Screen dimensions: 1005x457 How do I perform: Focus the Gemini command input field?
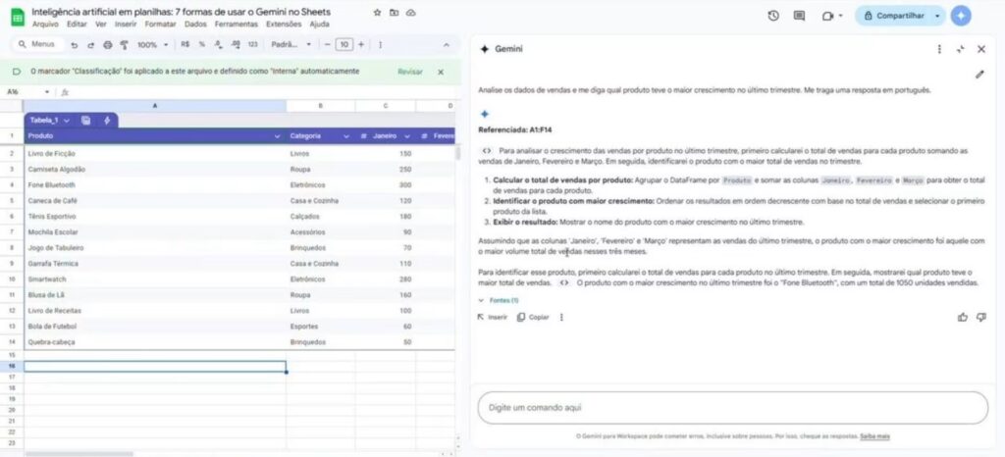coord(732,408)
